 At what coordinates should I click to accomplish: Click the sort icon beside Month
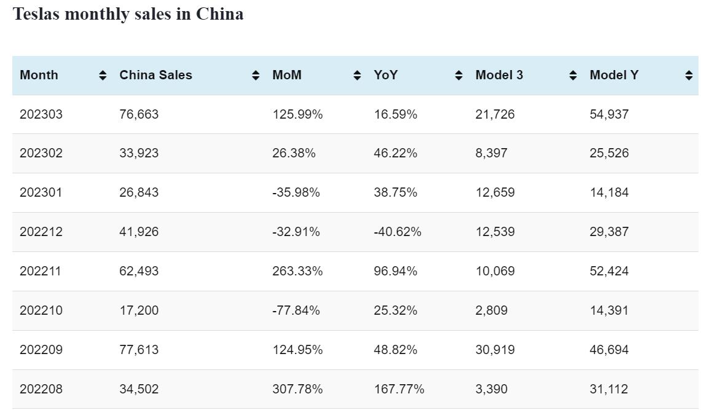tap(103, 76)
